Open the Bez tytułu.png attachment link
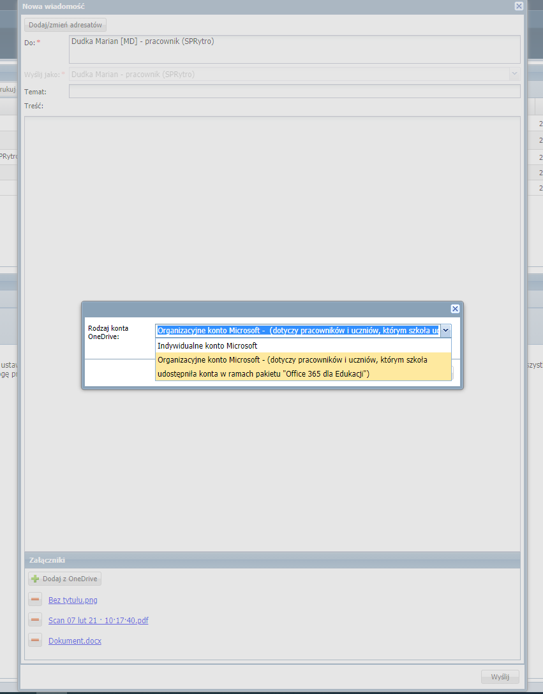 coord(73,600)
